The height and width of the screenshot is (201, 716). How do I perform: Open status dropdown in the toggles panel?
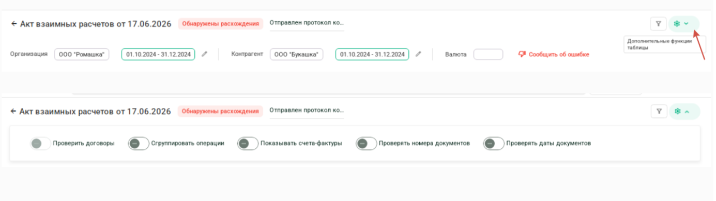coord(307,112)
